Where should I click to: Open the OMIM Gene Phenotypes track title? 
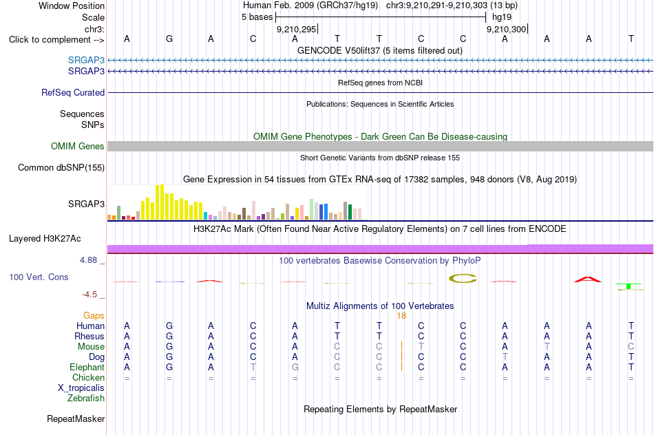pos(380,136)
